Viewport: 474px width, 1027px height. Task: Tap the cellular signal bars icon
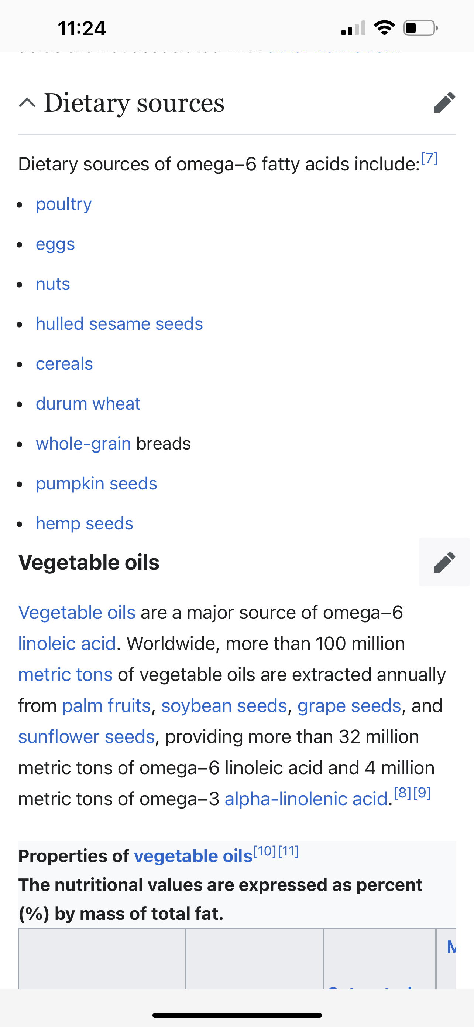pos(353,28)
